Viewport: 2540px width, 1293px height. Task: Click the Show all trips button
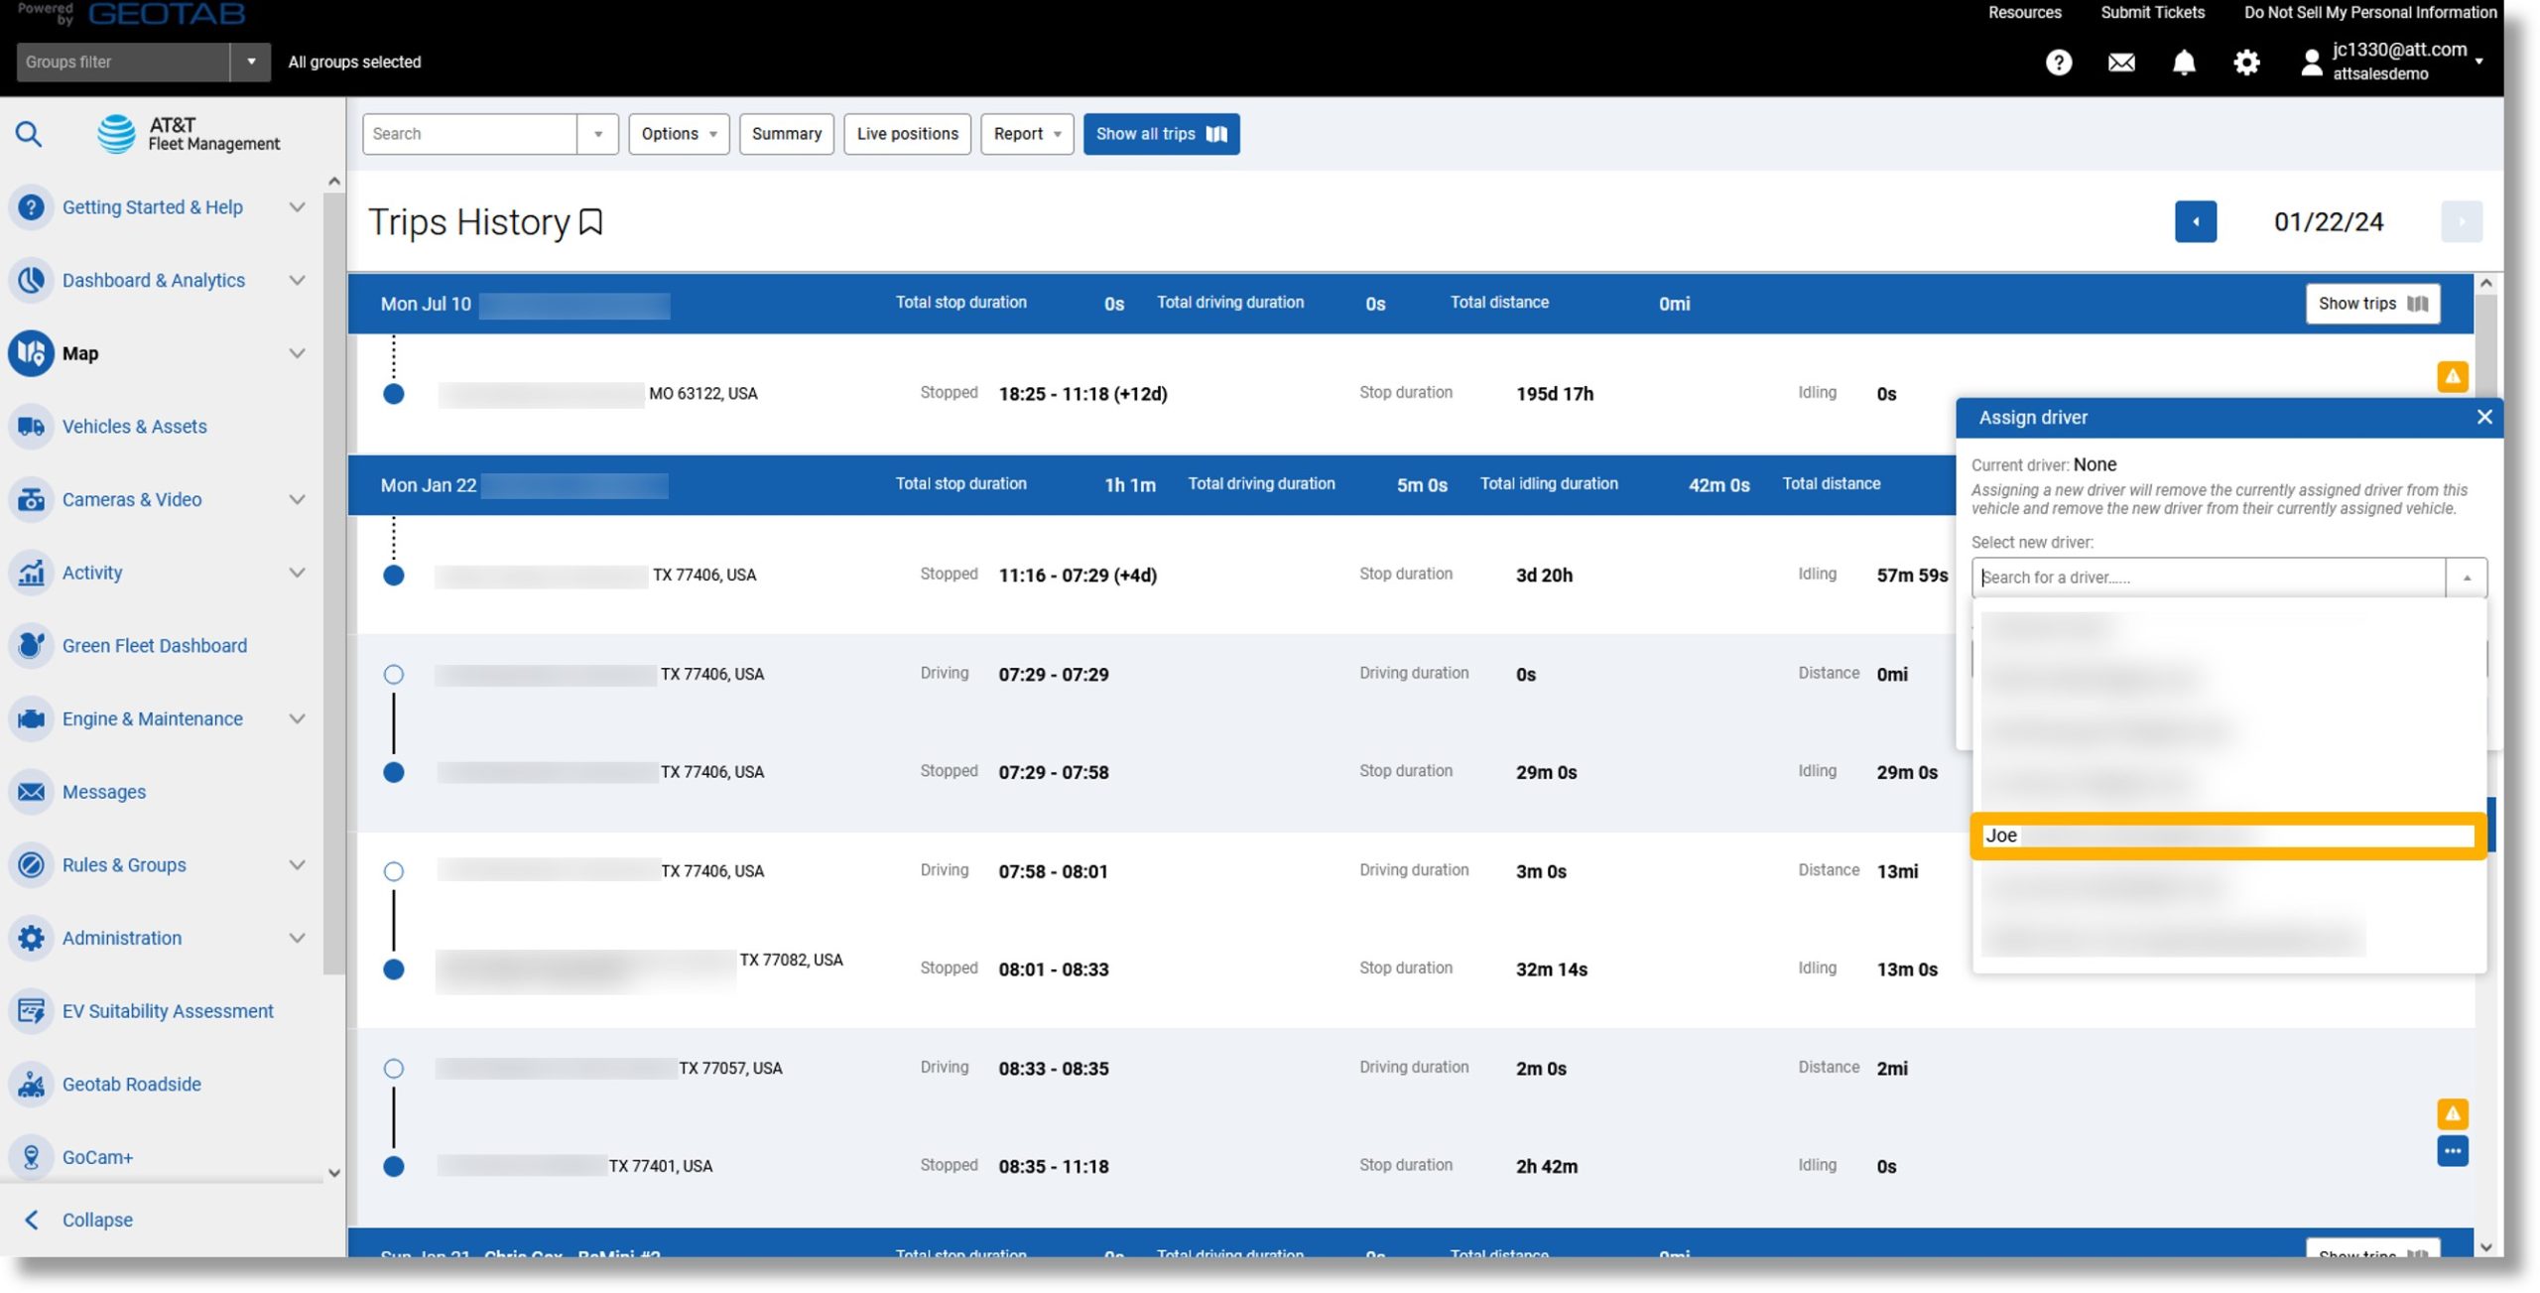pyautogui.click(x=1161, y=134)
